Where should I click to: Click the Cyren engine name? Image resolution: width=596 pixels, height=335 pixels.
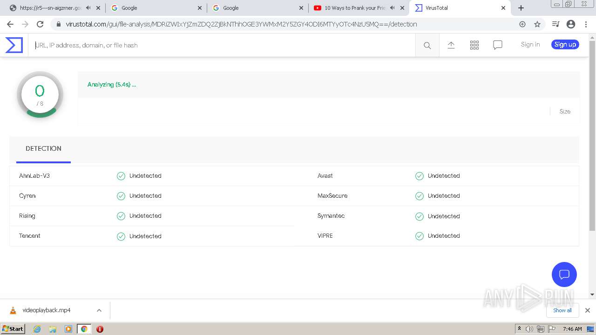tap(27, 196)
